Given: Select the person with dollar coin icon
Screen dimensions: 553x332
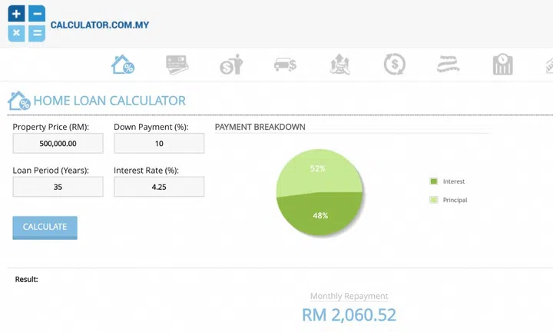Looking at the screenshot, I should 231,65.
